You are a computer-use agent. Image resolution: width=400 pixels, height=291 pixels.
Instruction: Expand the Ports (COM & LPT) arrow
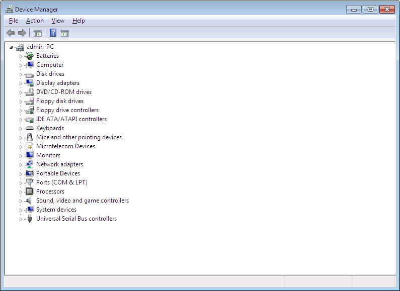pyautogui.click(x=21, y=183)
